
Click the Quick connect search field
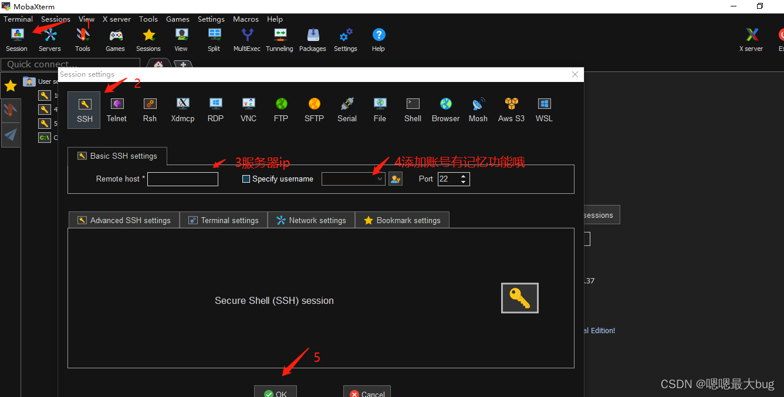coord(70,64)
